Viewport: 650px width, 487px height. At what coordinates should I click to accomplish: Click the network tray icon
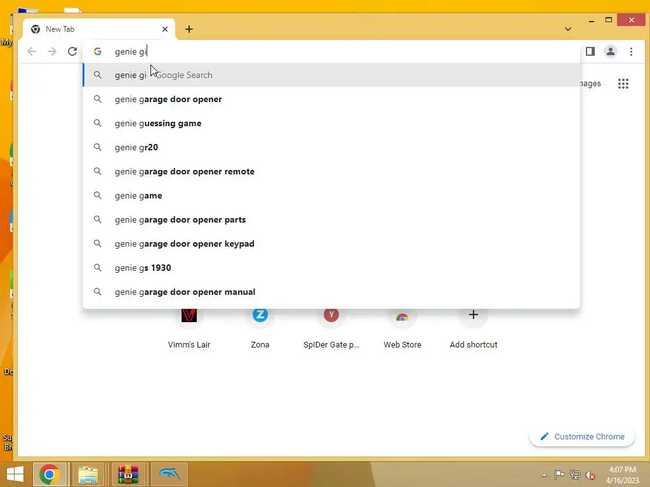[x=575, y=474]
